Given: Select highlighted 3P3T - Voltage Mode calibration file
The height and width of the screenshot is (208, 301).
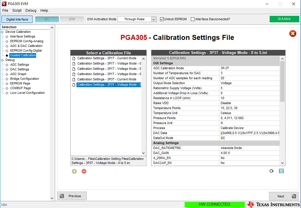Looking at the screenshot, I should (109, 85).
